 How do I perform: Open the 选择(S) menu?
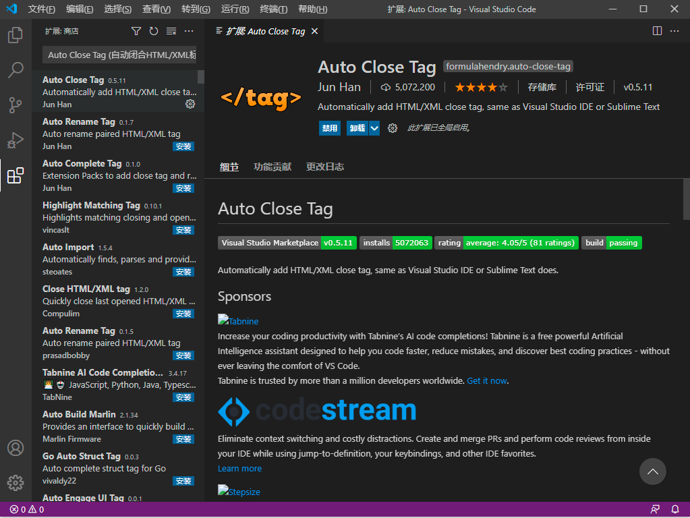point(118,9)
